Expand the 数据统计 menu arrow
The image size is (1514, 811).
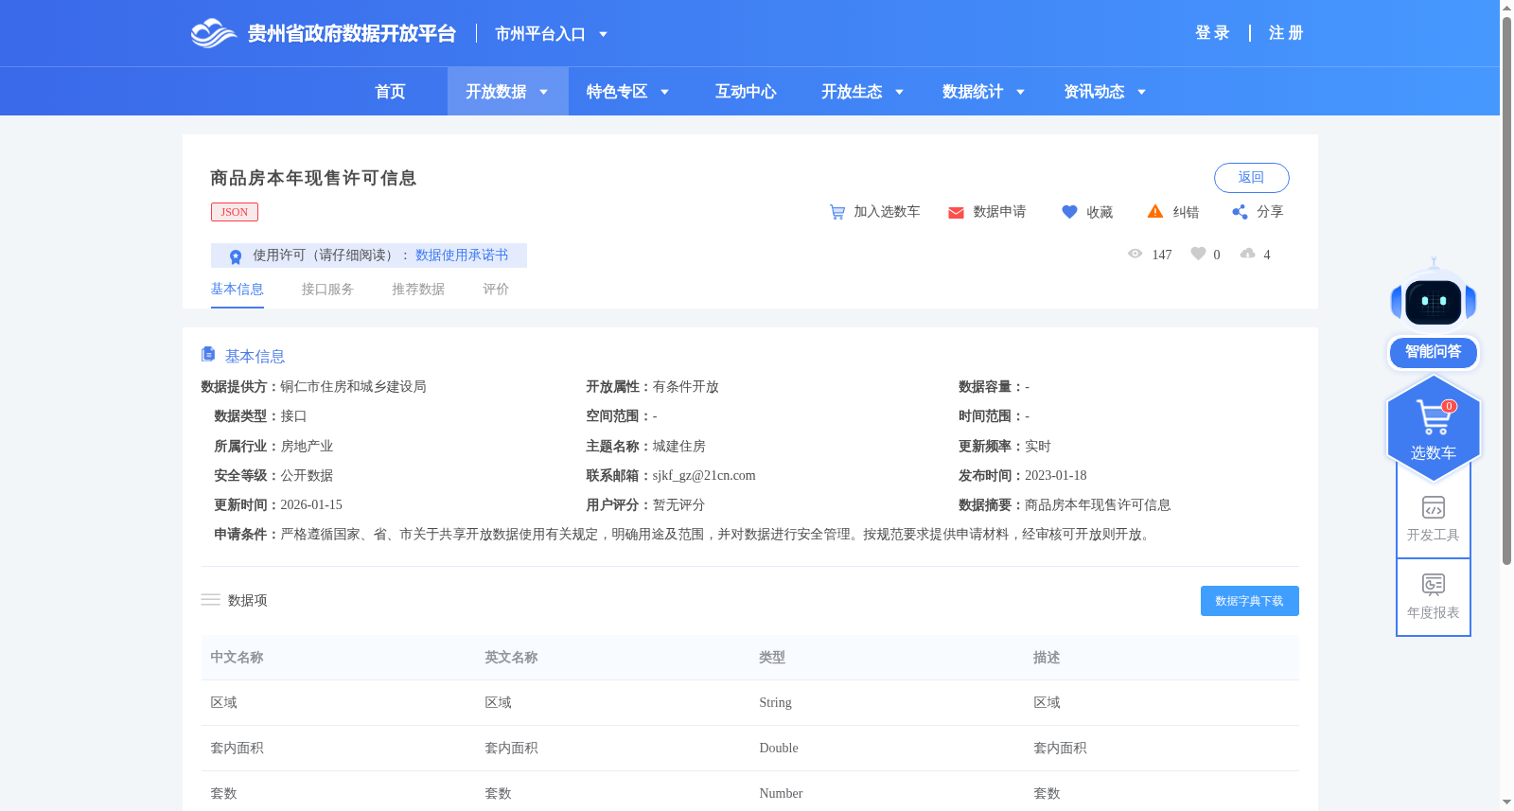coord(1020,92)
